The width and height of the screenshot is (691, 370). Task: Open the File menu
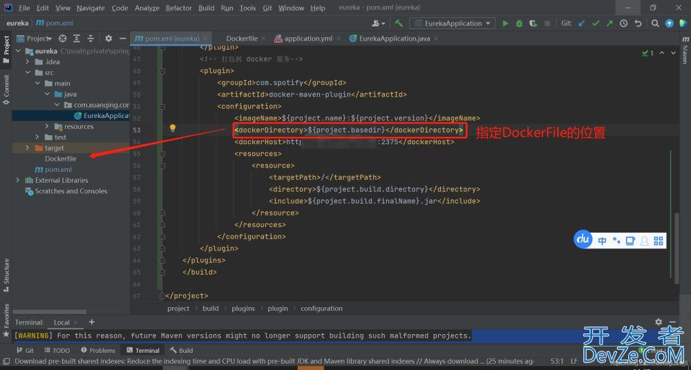pos(24,8)
